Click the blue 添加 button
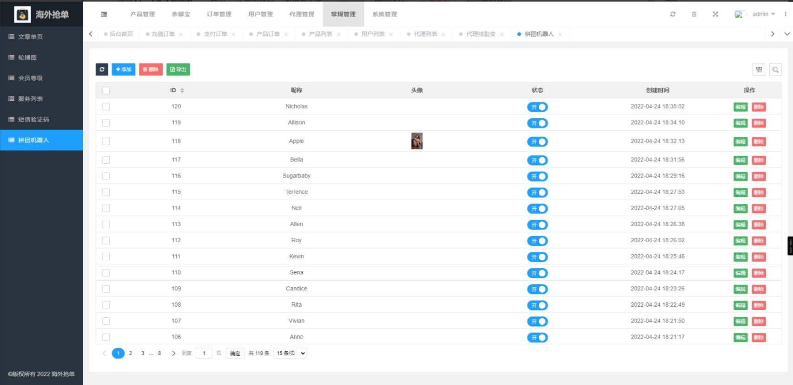Screen dimensions: 793x385 coord(123,70)
